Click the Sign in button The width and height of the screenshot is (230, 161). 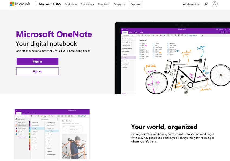tap(37, 61)
